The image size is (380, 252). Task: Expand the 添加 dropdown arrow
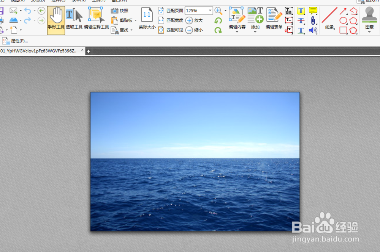(x=255, y=32)
